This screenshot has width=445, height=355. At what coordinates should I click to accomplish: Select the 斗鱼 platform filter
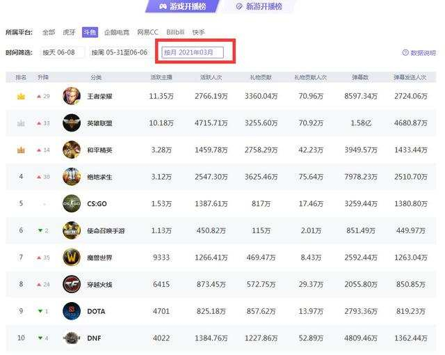click(90, 32)
